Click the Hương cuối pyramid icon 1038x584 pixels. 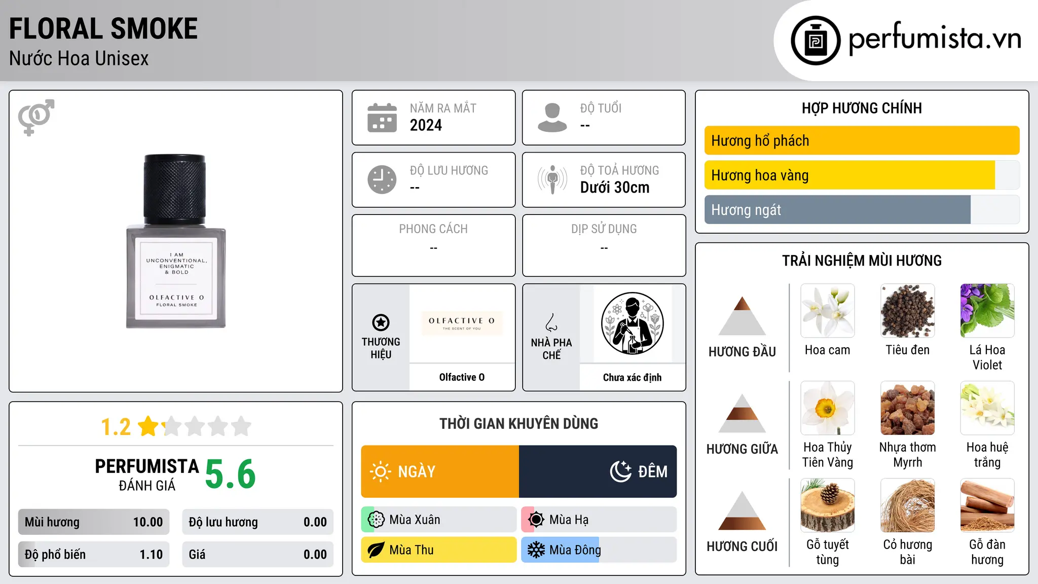point(742,510)
